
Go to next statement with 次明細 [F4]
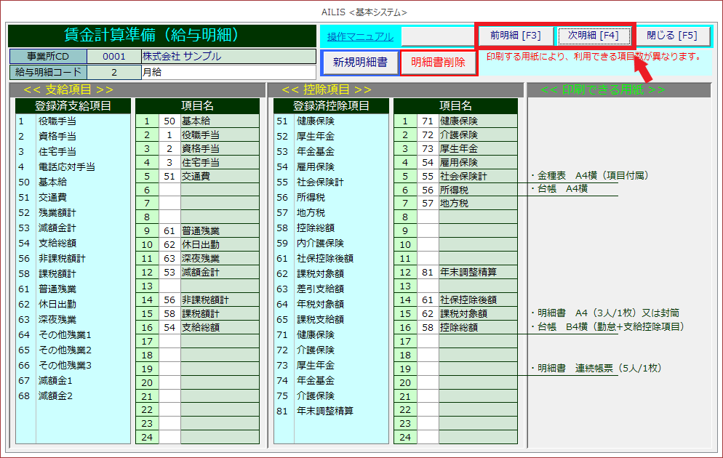point(594,35)
